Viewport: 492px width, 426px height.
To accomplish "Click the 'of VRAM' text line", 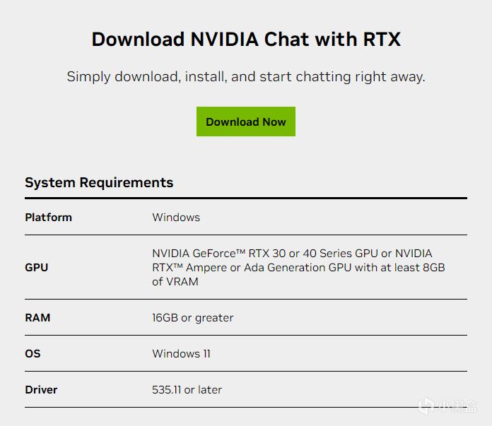I will click(175, 281).
